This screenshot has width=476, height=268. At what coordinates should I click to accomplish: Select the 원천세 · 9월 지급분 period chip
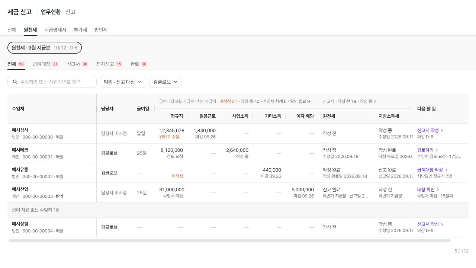(45, 48)
